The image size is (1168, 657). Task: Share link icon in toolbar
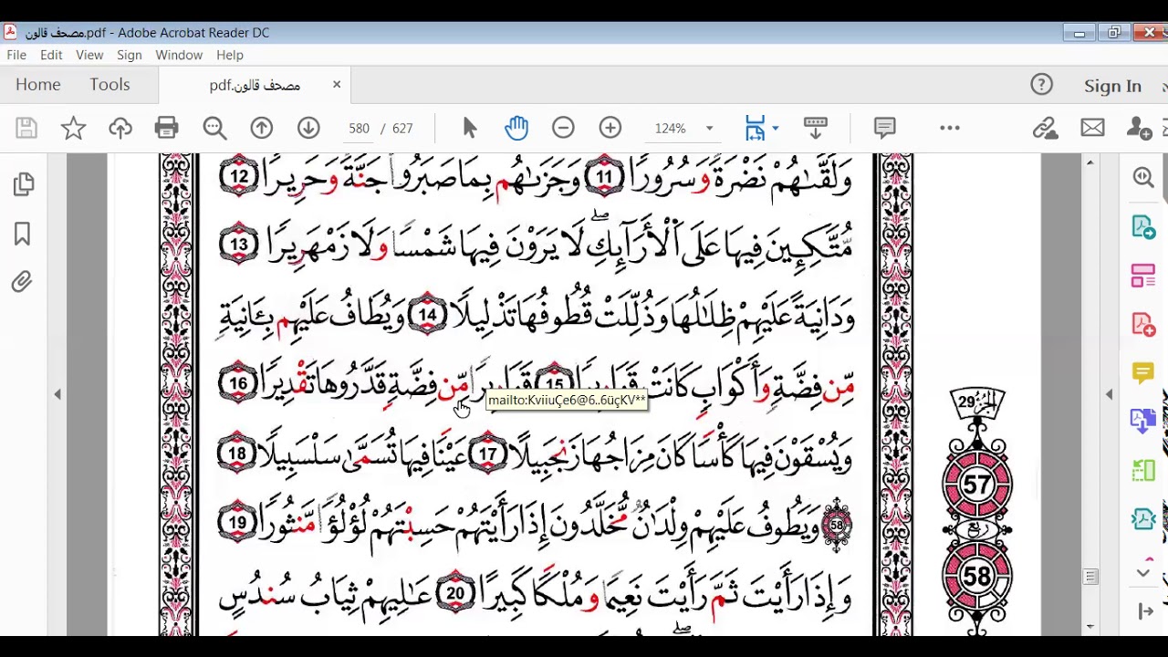click(1046, 129)
